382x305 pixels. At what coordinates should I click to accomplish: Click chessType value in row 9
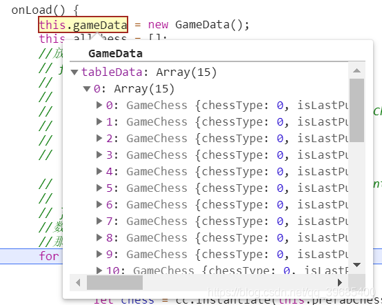280,255
